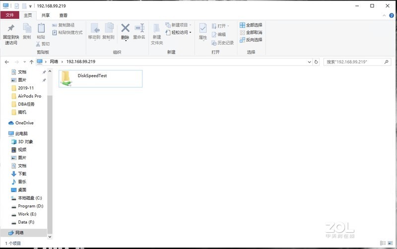Click the Copy ribbon icon
This screenshot has height=249, width=397.
pos(27,28)
